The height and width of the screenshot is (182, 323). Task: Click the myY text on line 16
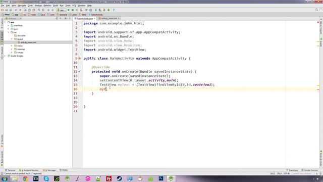pyautogui.click(x=103, y=89)
